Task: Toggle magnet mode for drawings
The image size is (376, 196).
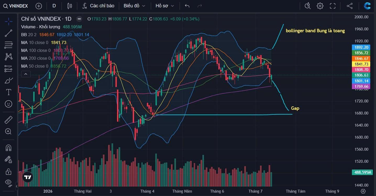Action: pyautogui.click(x=8, y=148)
